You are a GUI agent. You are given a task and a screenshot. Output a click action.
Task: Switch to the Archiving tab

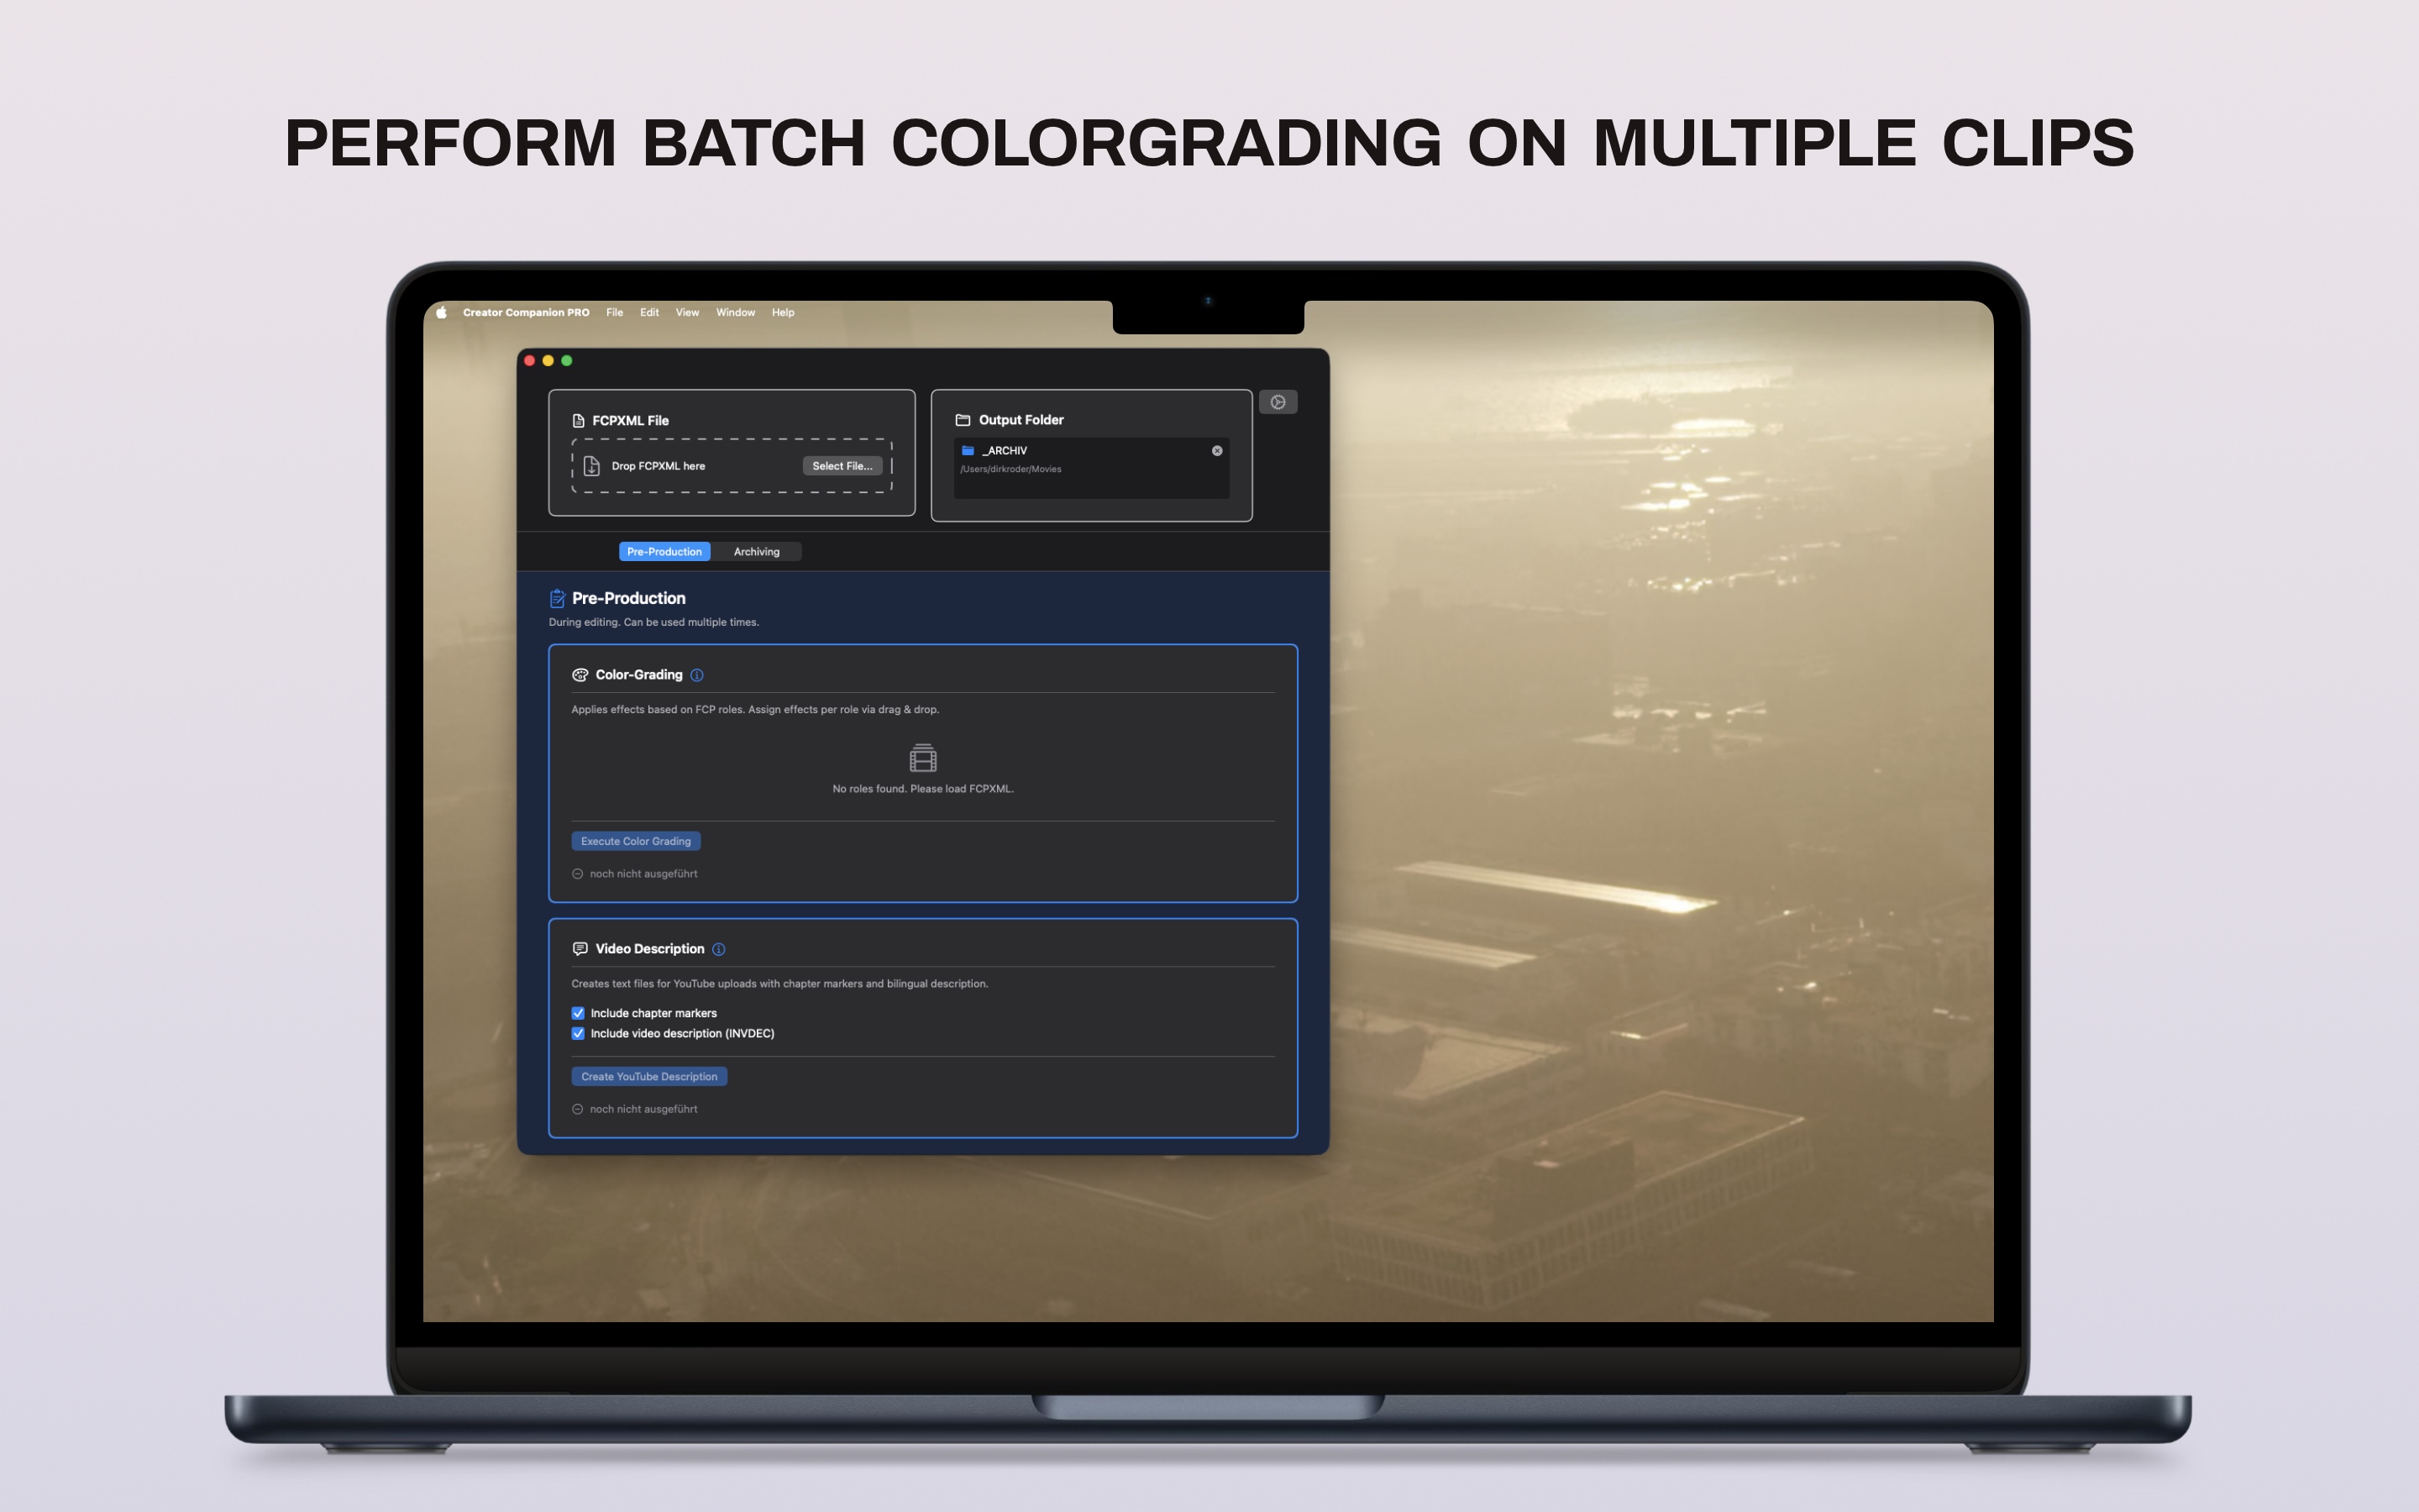click(757, 551)
